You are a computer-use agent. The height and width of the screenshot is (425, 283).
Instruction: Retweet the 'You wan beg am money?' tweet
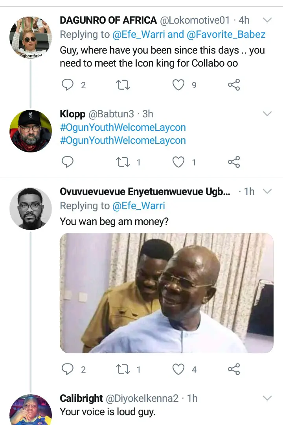pyautogui.click(x=123, y=369)
